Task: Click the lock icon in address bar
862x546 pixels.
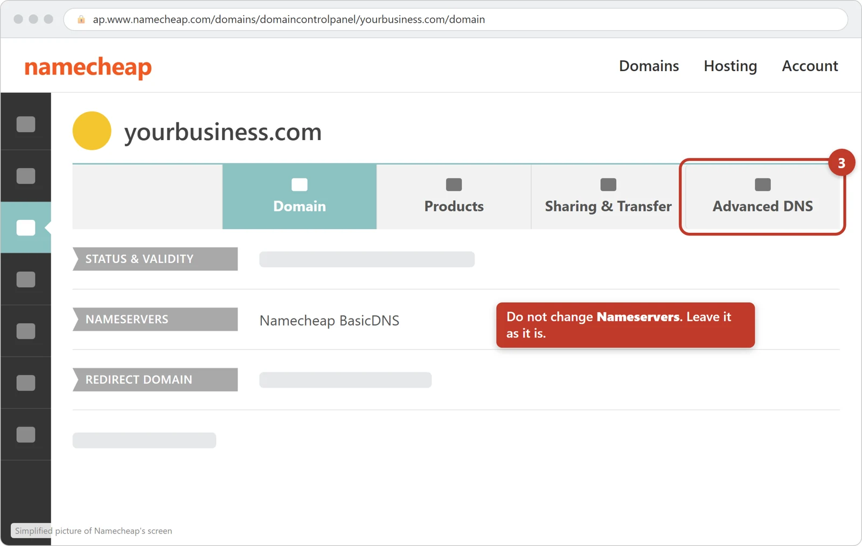Action: 81,19
